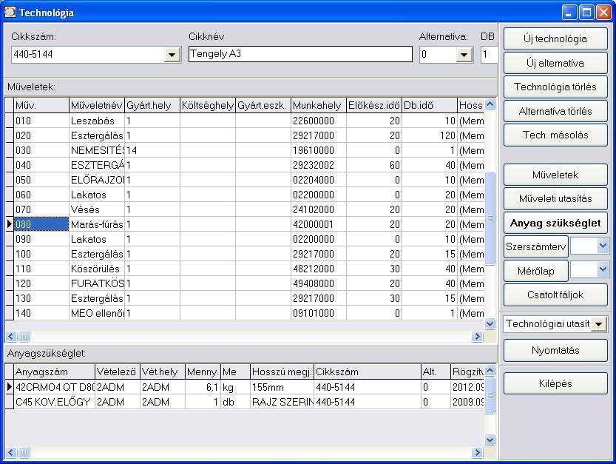Select the highlighted 080 operation cell
This screenshot has height=464, width=616.
click(x=41, y=224)
